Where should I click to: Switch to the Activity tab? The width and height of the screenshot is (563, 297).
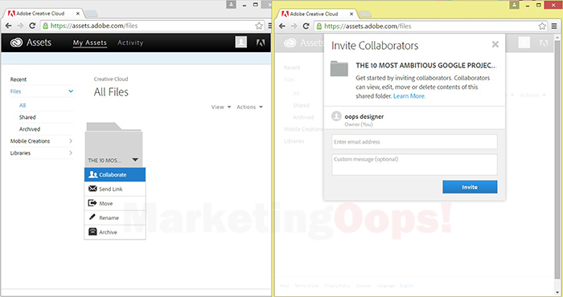pos(130,43)
